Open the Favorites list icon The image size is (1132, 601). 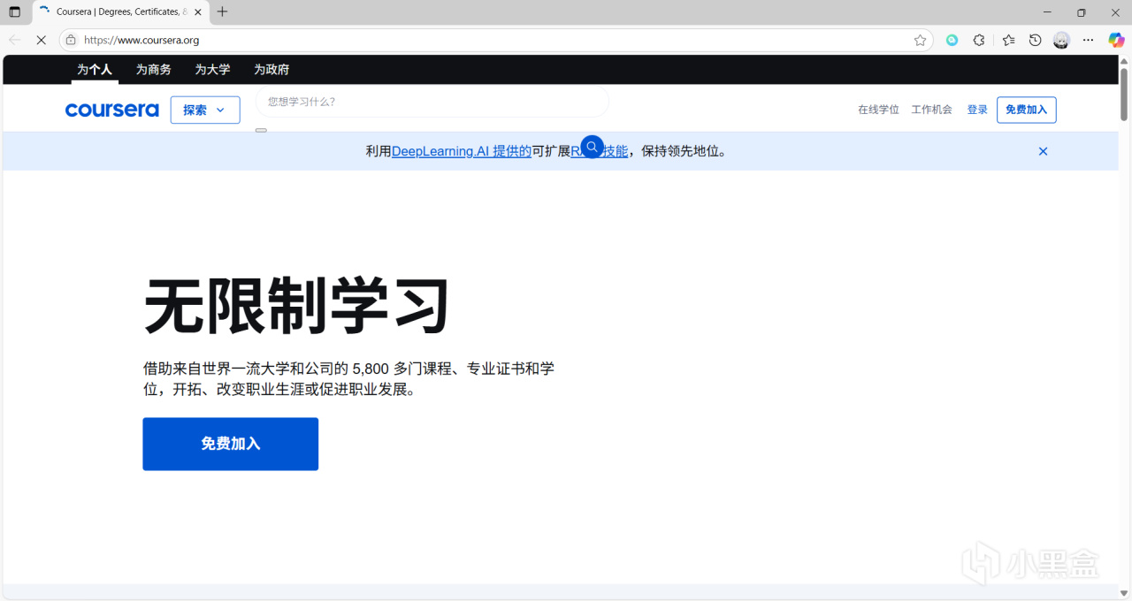point(1009,40)
